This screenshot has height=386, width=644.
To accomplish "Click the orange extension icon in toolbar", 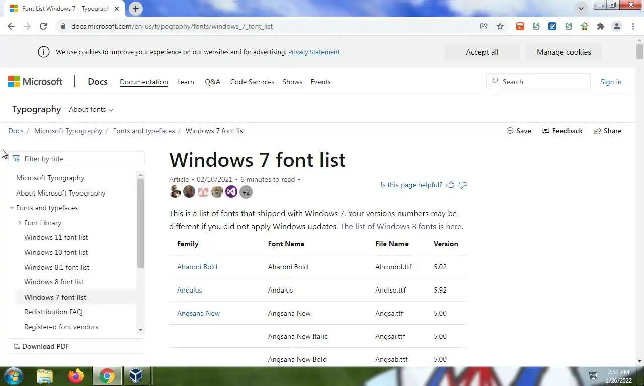I will (x=520, y=26).
